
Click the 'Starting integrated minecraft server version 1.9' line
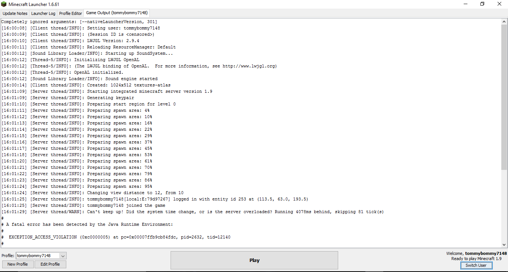[x=107, y=91]
